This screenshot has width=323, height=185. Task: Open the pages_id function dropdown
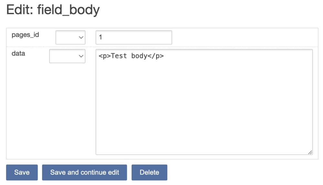70,37
